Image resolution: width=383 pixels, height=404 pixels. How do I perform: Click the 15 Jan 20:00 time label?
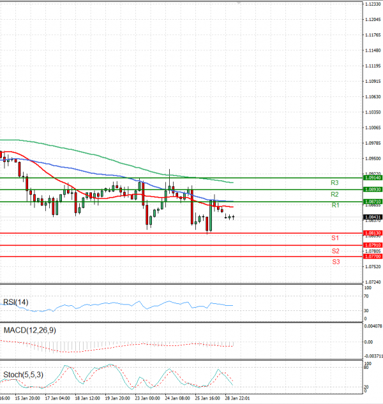[x=27, y=398]
